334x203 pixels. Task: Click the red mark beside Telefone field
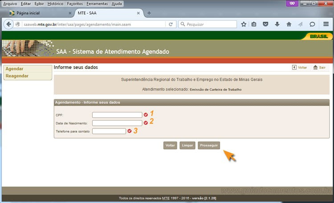(x=130, y=131)
